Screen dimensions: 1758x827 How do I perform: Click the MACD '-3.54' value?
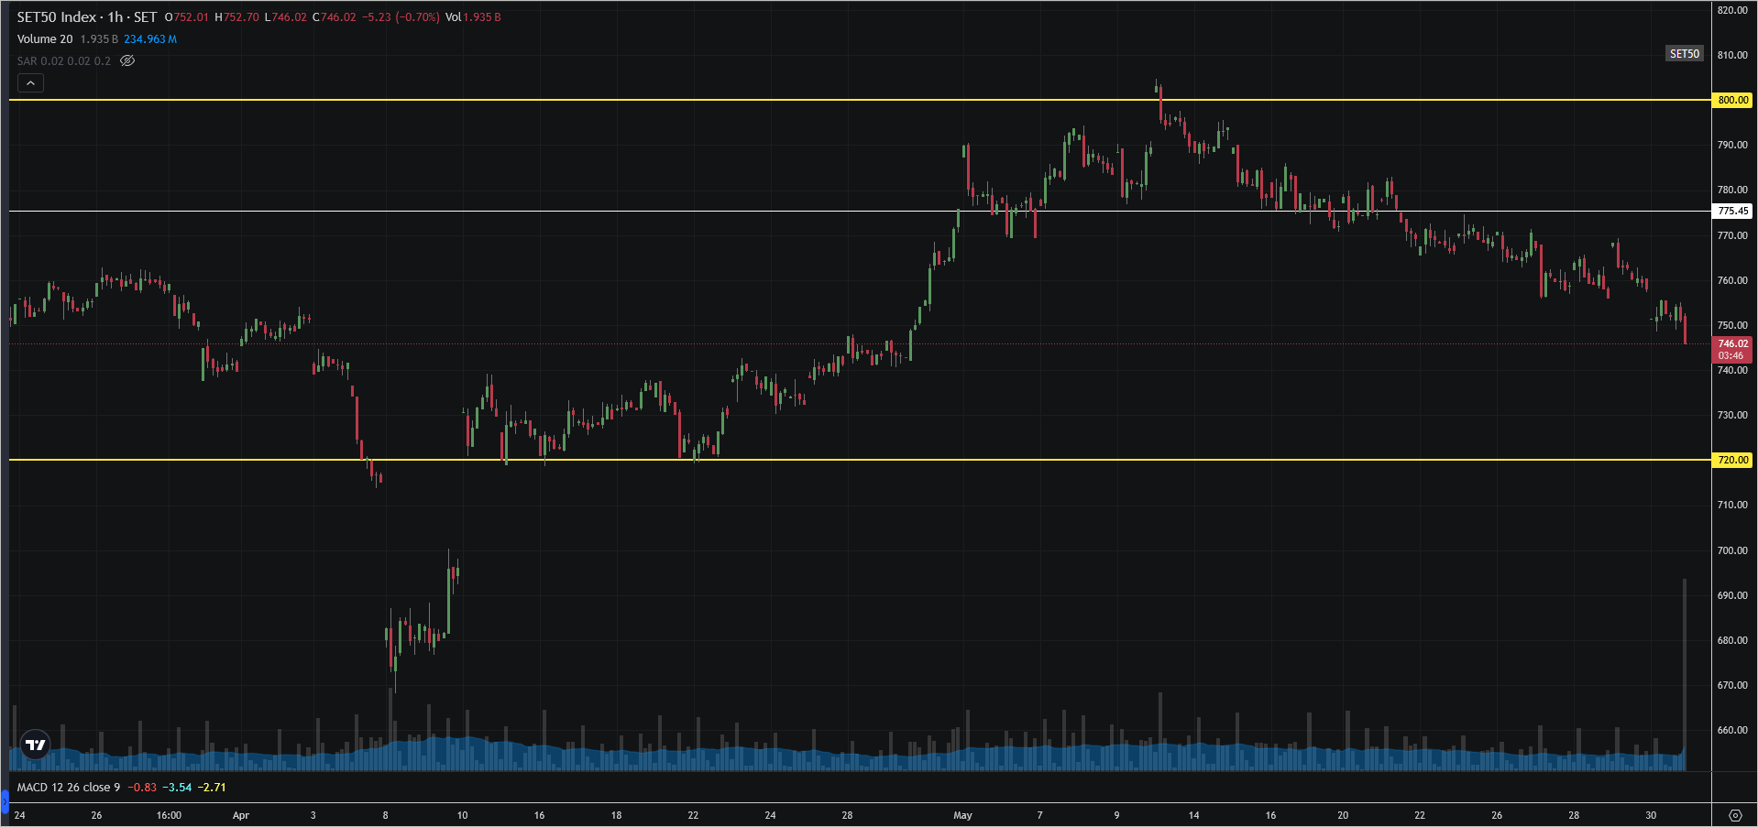(x=177, y=787)
